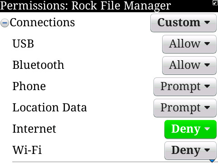
Task: Select the USB permission row label
Action: 23,44
